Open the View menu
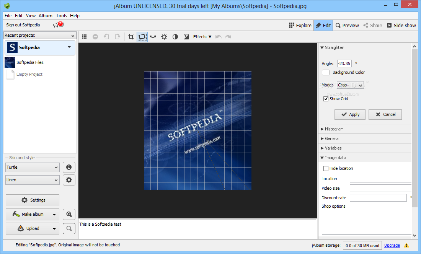The width and height of the screenshot is (421, 254). click(31, 16)
